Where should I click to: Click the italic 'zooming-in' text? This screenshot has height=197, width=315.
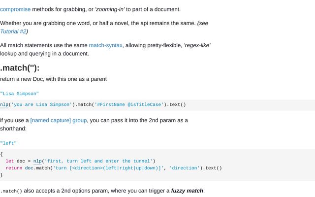110,9
